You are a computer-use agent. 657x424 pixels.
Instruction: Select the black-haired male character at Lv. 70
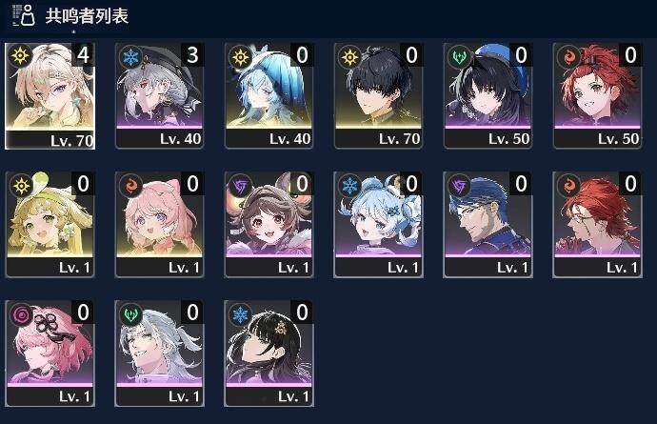click(378, 95)
